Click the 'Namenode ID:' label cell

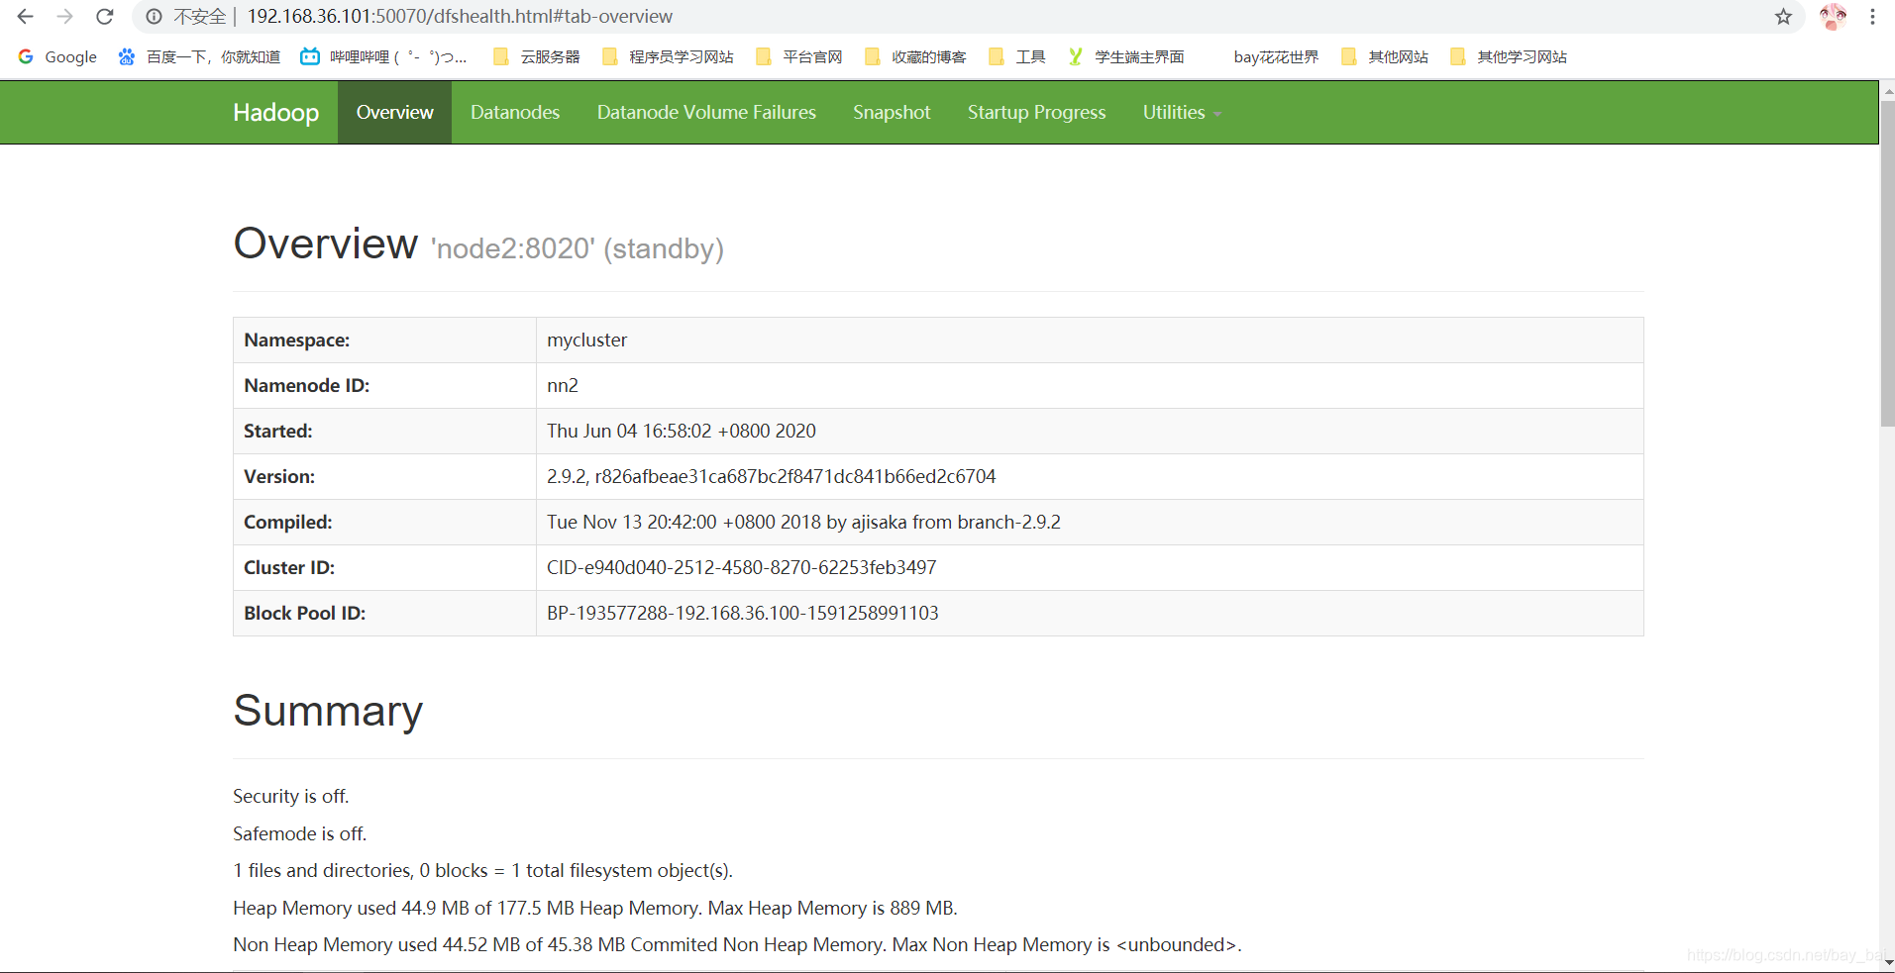(x=384, y=386)
